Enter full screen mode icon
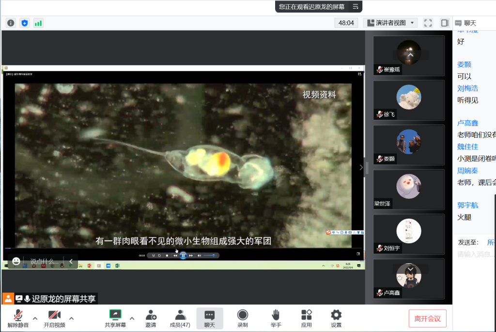The height and width of the screenshot is (332, 496). pos(428,23)
